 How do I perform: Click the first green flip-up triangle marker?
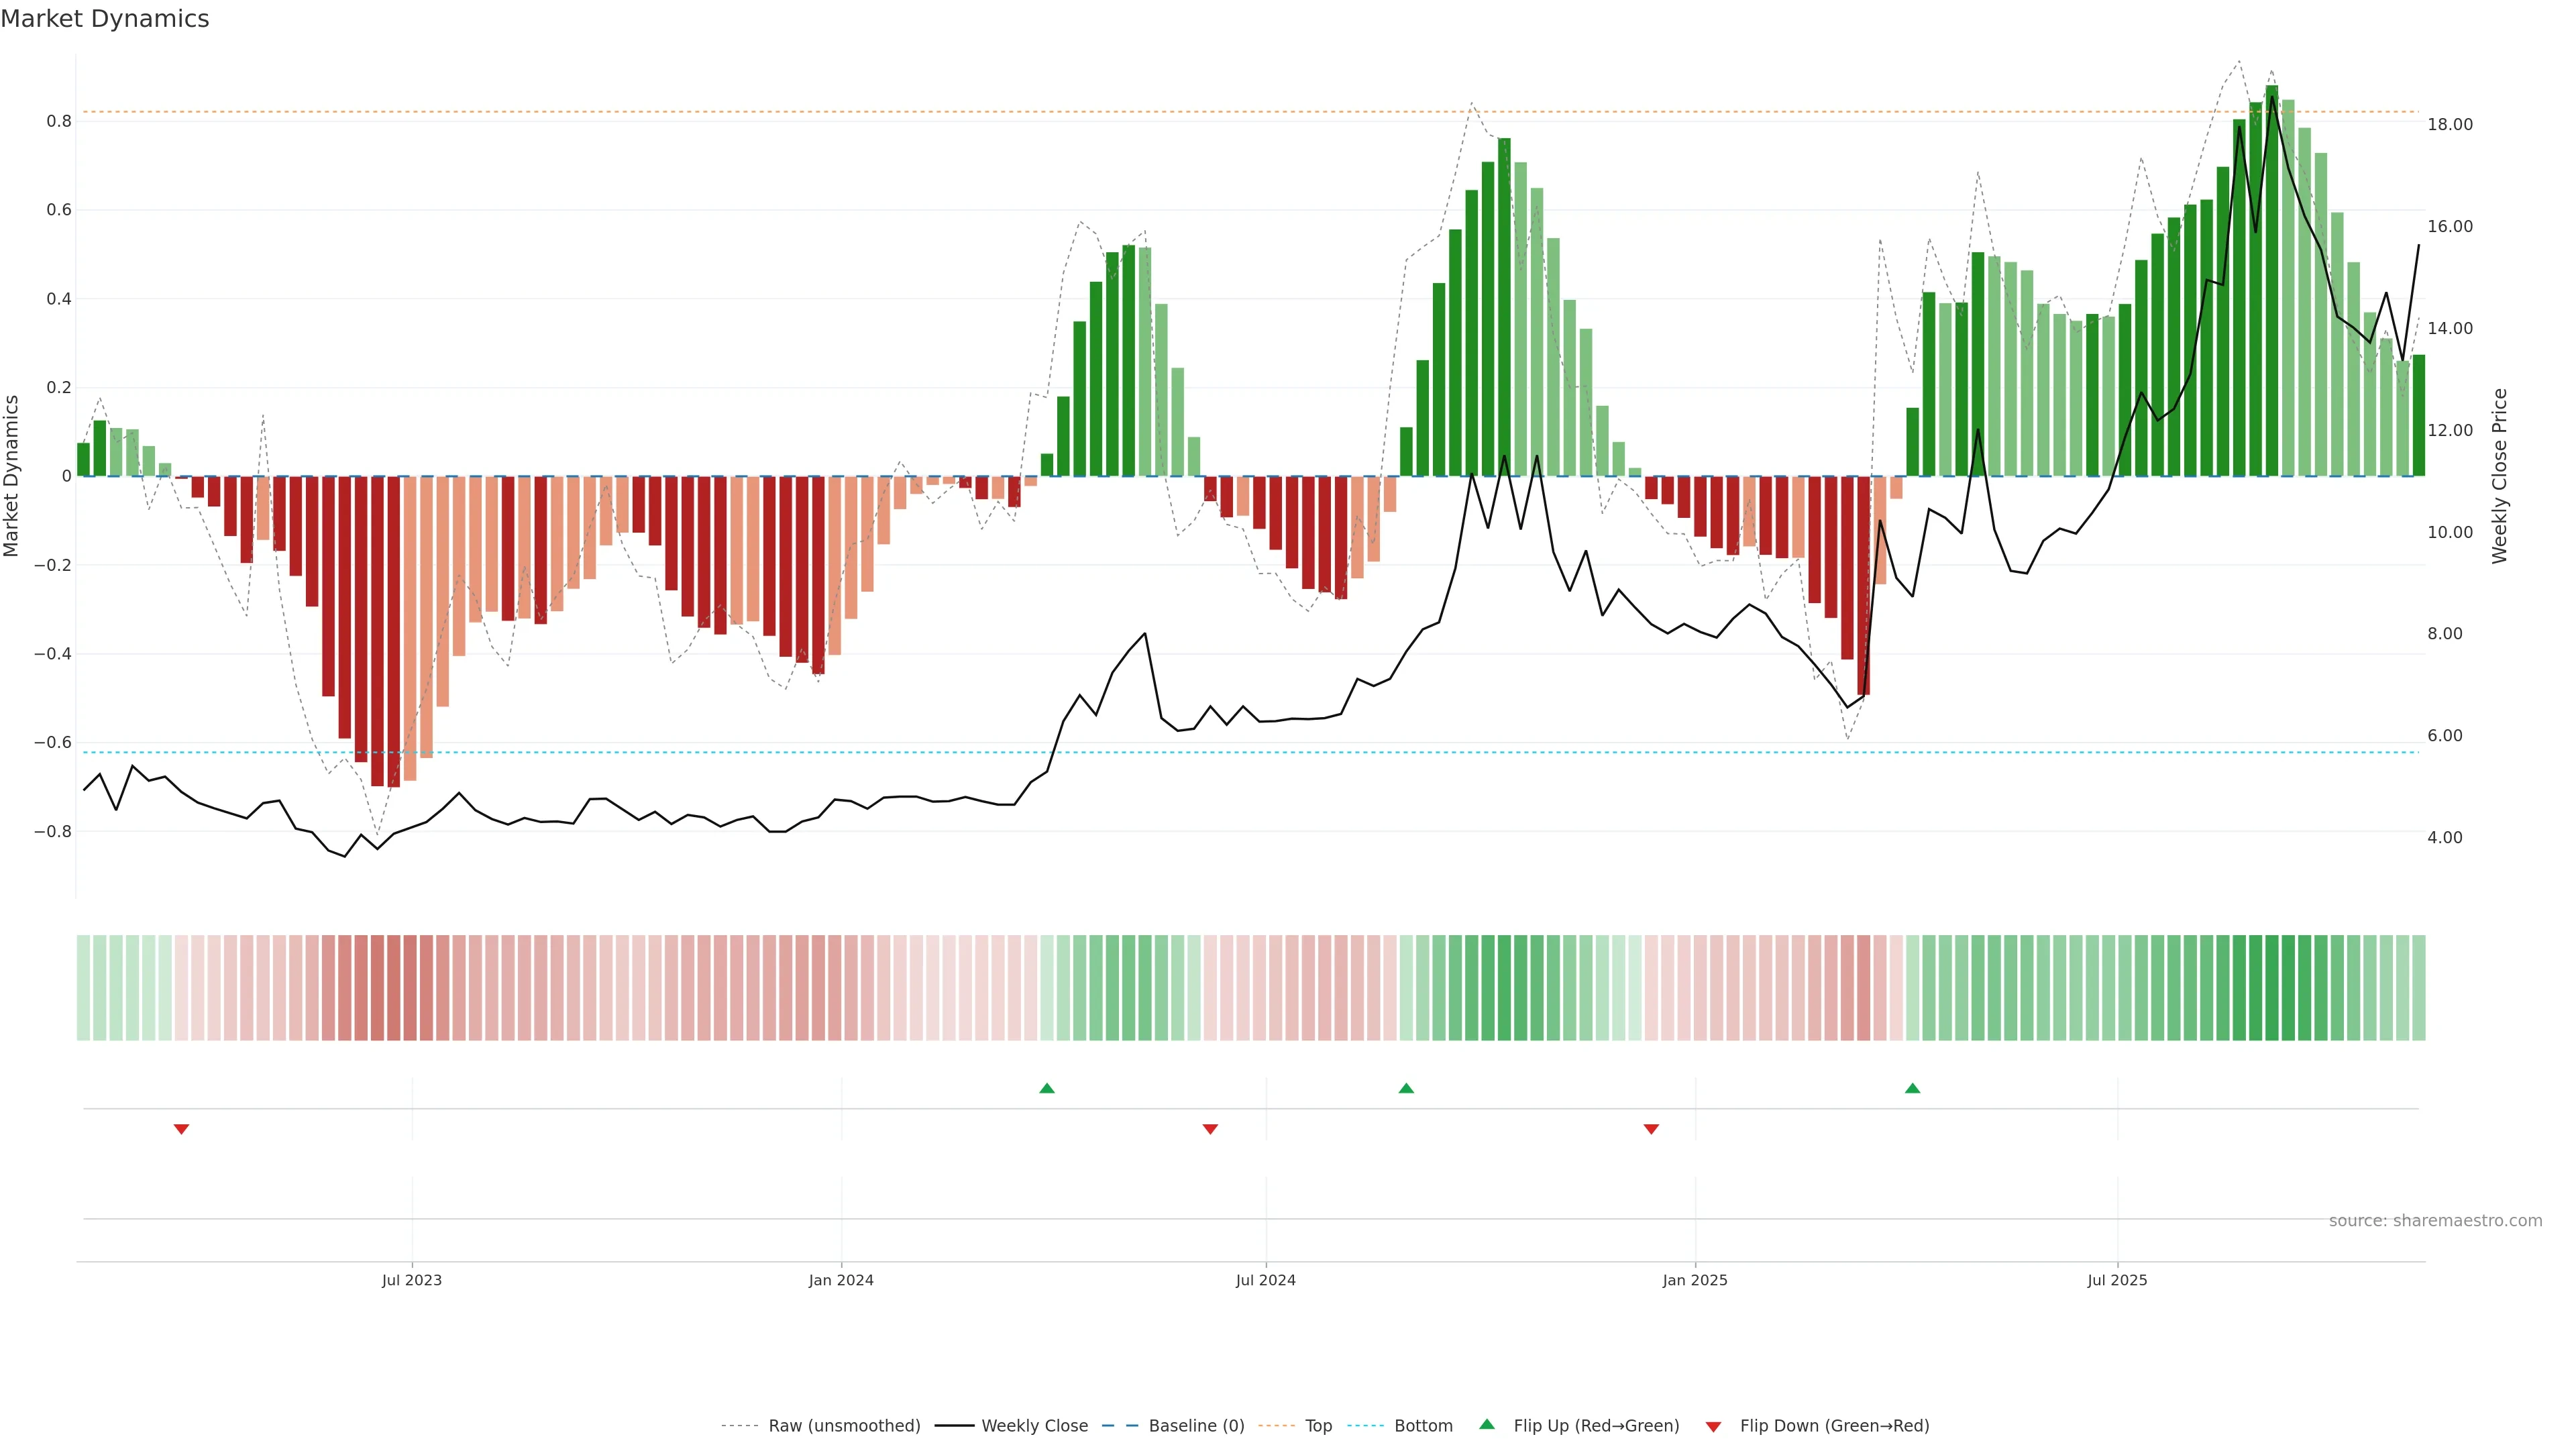coord(1047,1088)
